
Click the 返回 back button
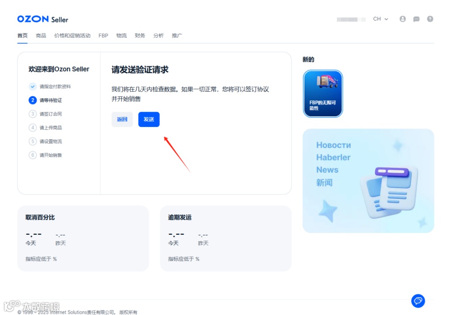[x=122, y=119]
